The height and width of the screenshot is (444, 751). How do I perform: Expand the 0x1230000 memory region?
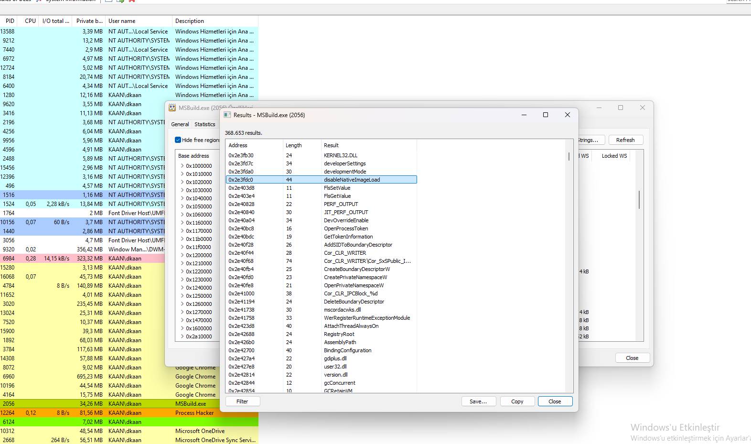(x=182, y=280)
